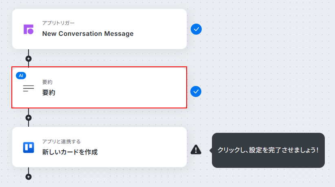The width and height of the screenshot is (335, 187).
Task: Click the blue AI badge
Action: pyautogui.click(x=21, y=75)
